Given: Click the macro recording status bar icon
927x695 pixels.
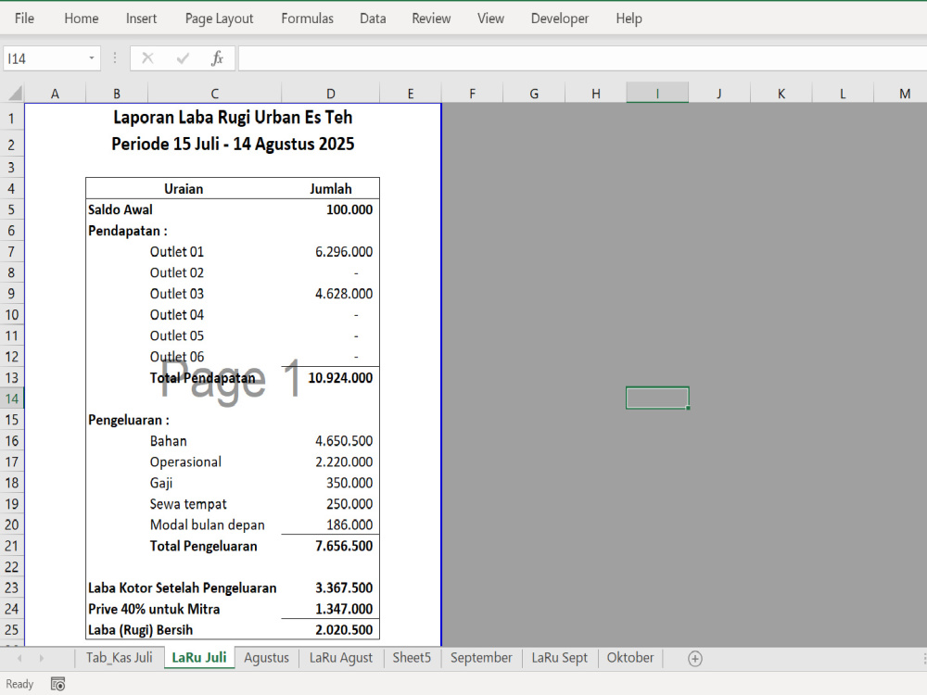Looking at the screenshot, I should pyautogui.click(x=57, y=685).
